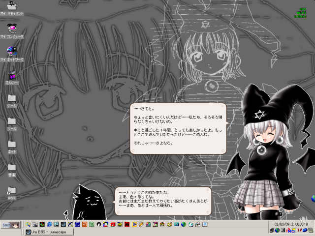Click the yellow play-arrow quick launch icon
This screenshot has height=236, width=315.
[x=134, y=224]
